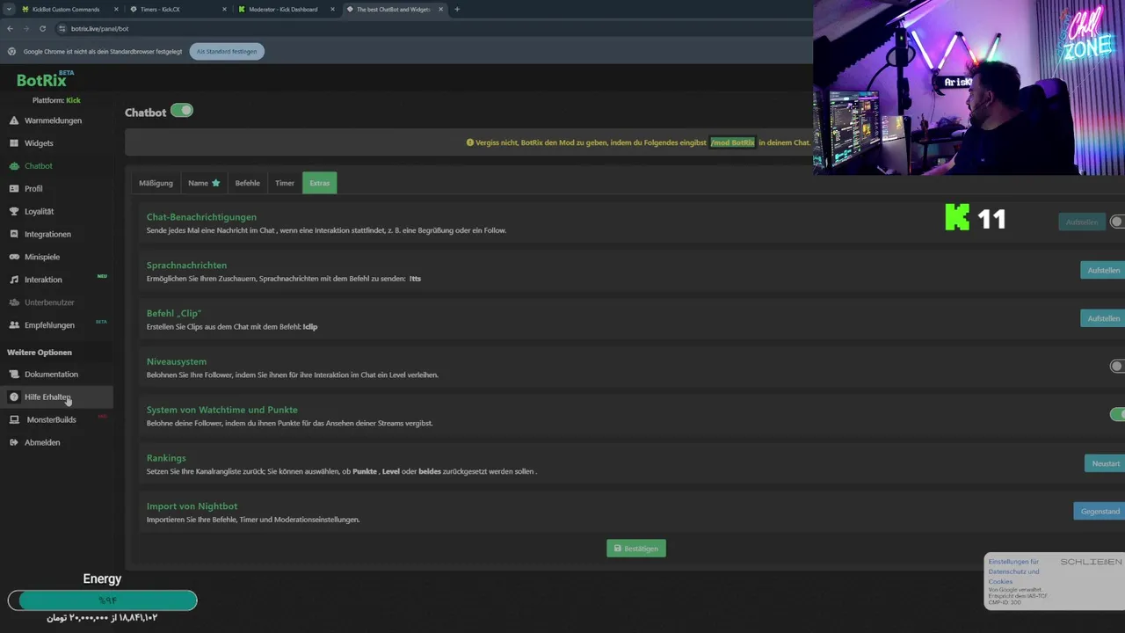Go to Loyalität in the sidebar

40,212
